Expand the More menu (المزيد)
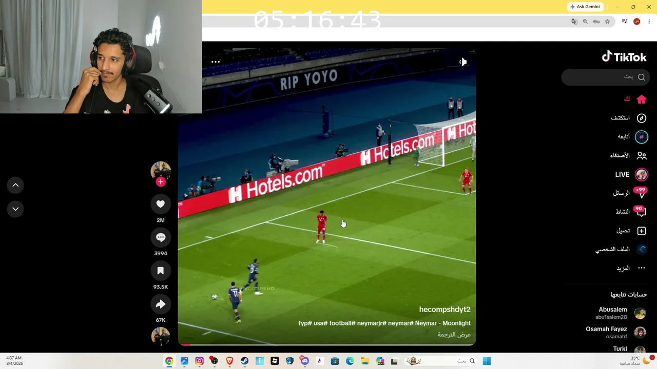Image resolution: width=657 pixels, height=369 pixels. (x=631, y=268)
